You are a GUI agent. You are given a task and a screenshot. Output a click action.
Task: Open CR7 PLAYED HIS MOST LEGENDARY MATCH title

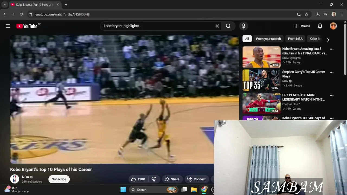point(304,97)
